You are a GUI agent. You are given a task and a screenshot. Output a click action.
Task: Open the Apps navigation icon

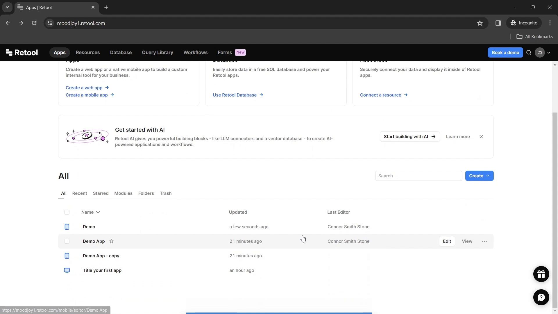pyautogui.click(x=59, y=53)
